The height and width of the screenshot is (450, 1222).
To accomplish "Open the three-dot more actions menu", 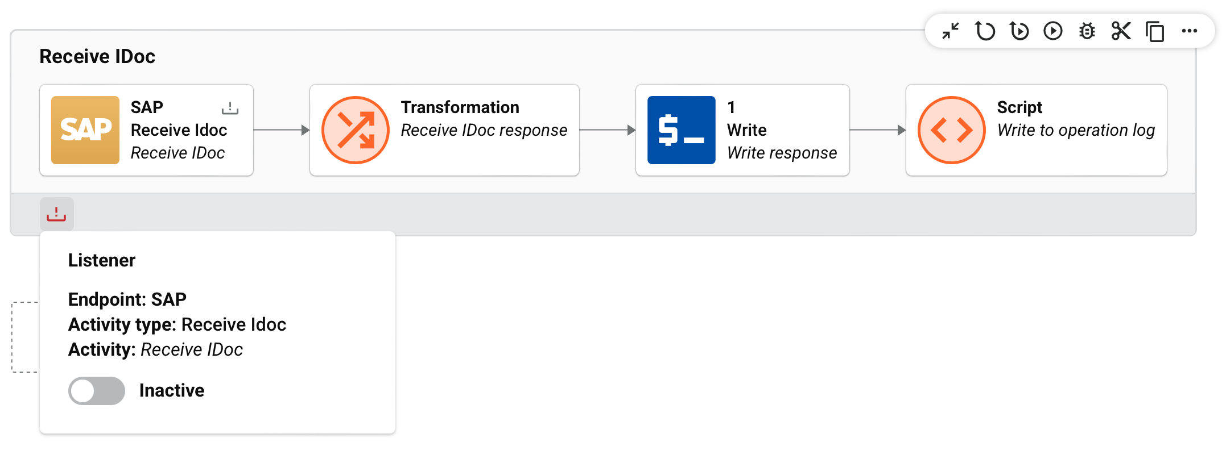I will pyautogui.click(x=1190, y=31).
